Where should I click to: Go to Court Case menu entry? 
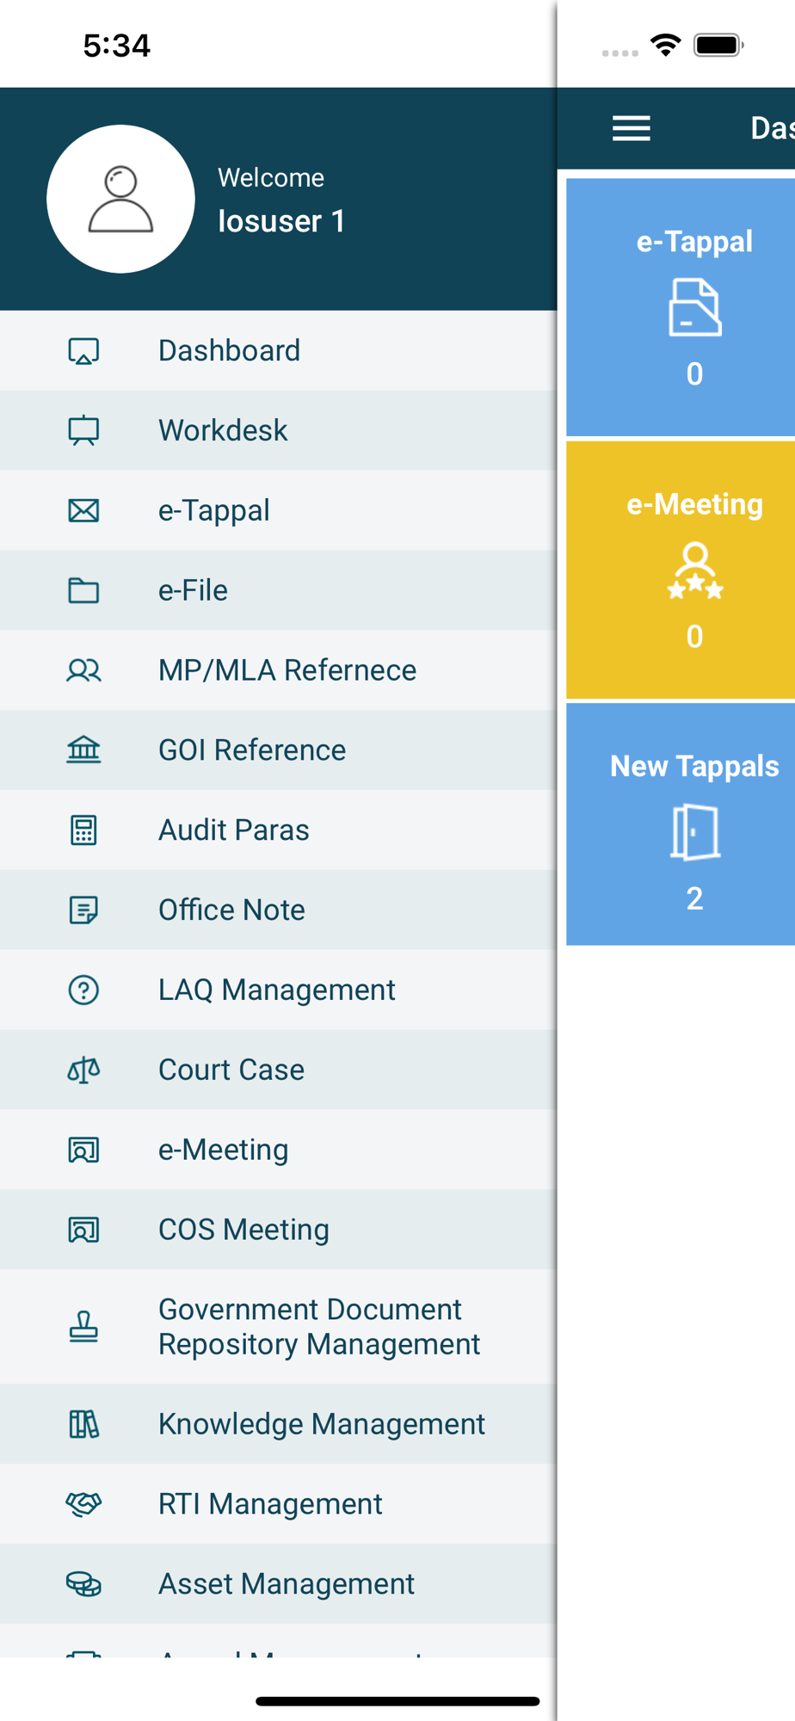click(x=278, y=1070)
